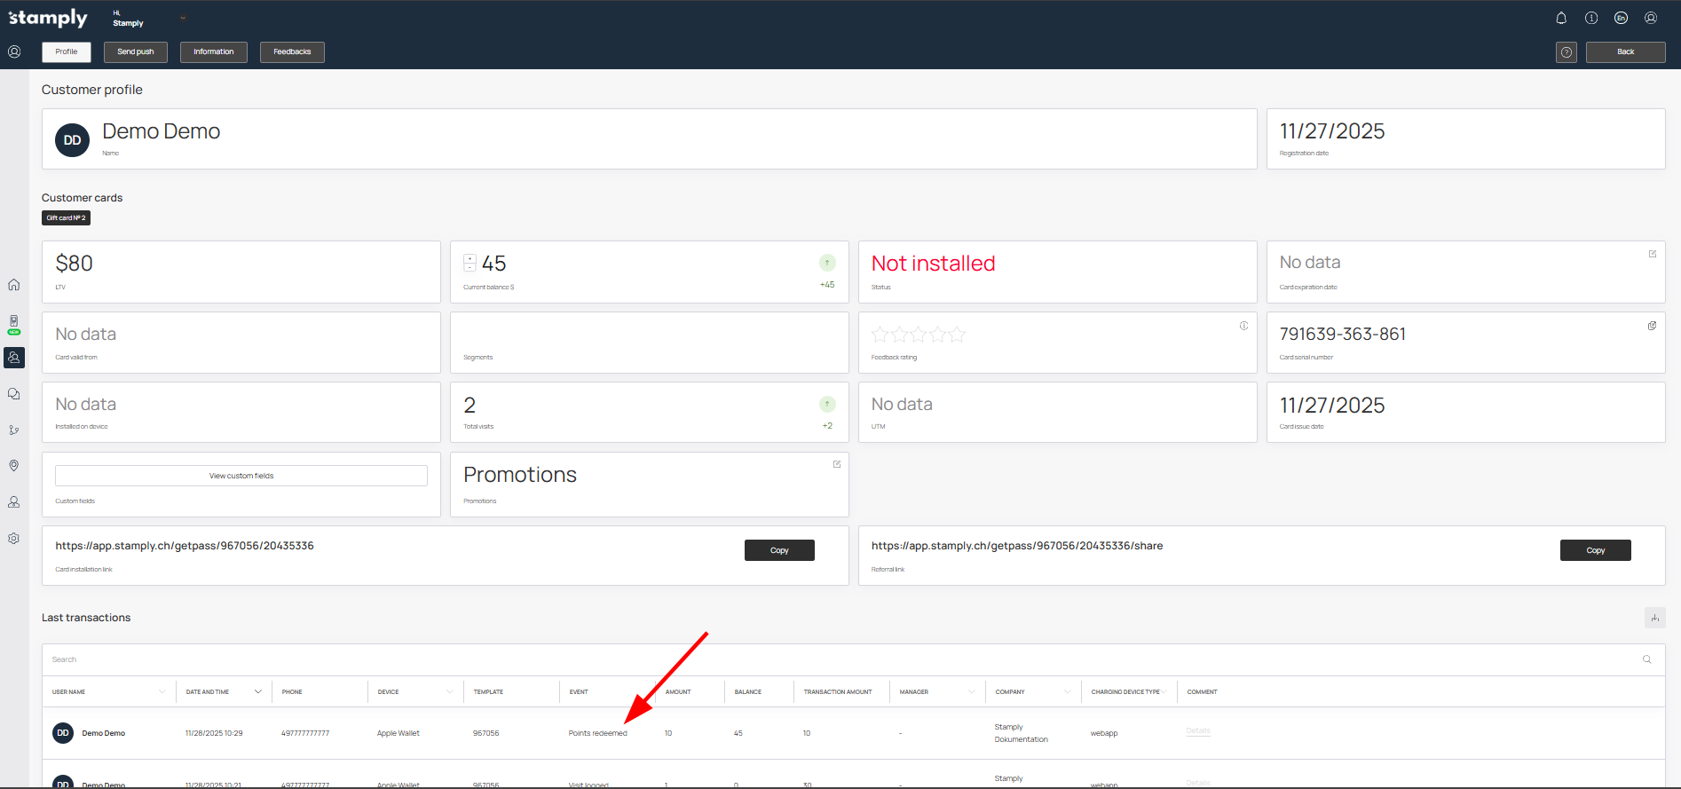Open the Home icon in sidebar
The image size is (1681, 789).
tap(14, 285)
